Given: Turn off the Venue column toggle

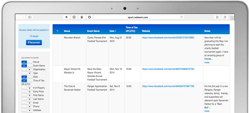Looking at the screenshot, I should coord(27,62).
